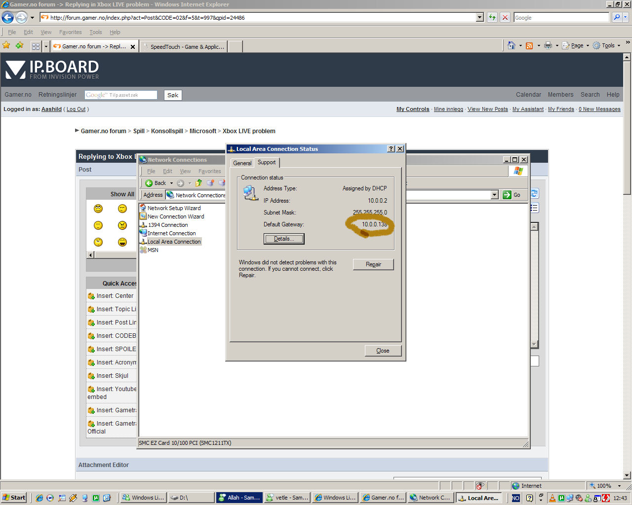Screen dimensions: 632x505
Task: Close the Gamer.no forum browser tab
Action: tap(132, 47)
